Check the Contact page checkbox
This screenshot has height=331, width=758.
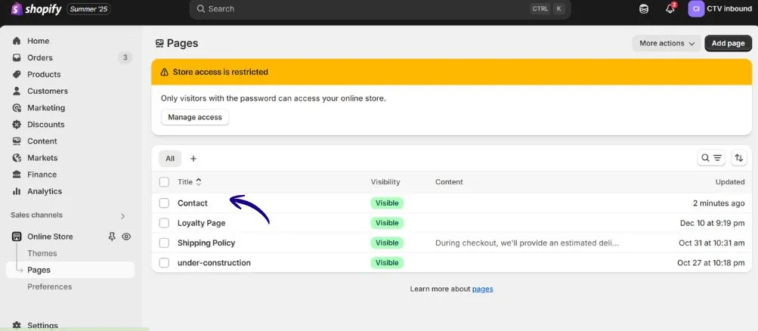pos(164,203)
